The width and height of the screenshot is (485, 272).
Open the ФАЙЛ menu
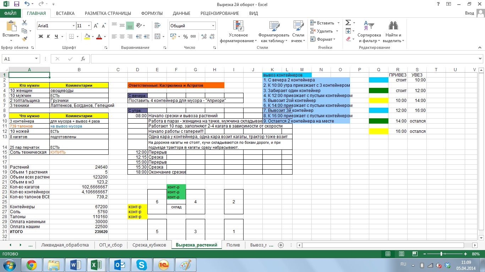click(11, 13)
